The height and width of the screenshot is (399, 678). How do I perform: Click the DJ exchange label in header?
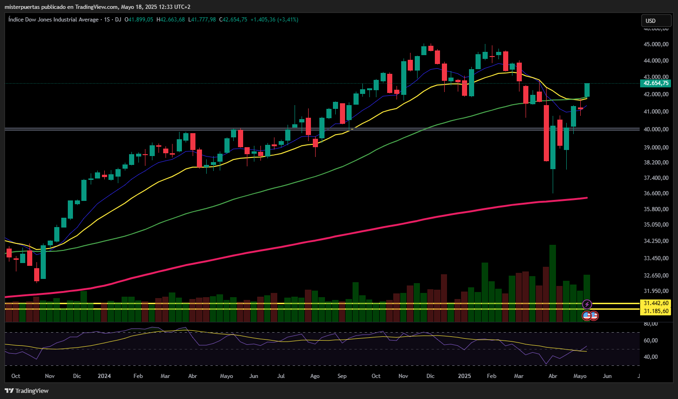118,20
